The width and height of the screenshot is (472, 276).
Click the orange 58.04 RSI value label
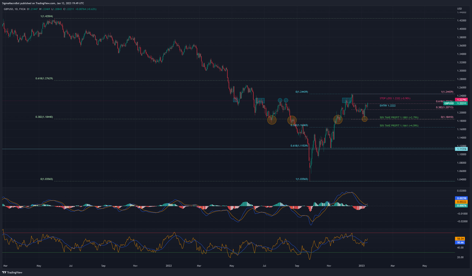click(460, 239)
